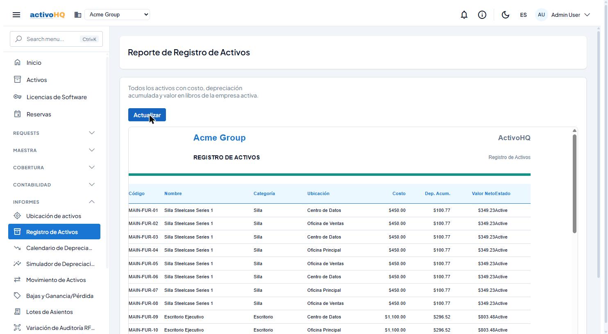The height and width of the screenshot is (334, 608).
Task: Click the Nombre column header
Action: tap(173, 193)
